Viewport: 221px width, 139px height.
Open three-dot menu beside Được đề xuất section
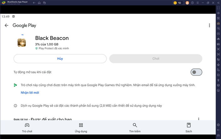199,119
